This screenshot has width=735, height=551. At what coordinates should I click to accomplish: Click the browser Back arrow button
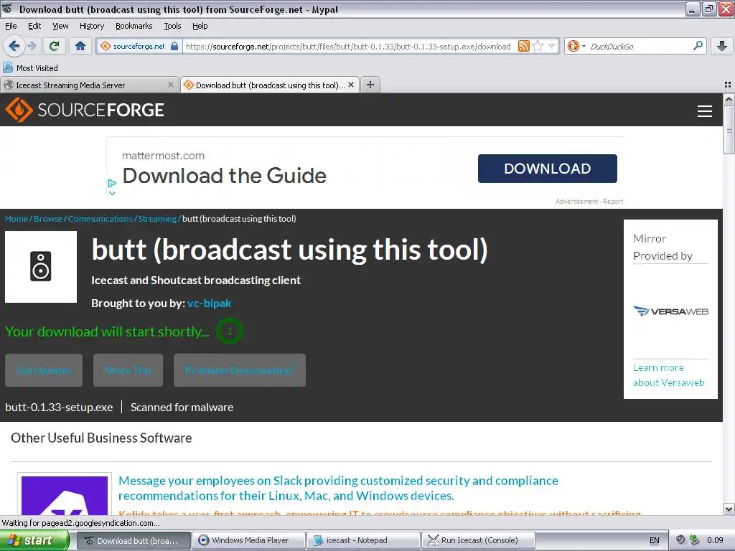pos(14,46)
